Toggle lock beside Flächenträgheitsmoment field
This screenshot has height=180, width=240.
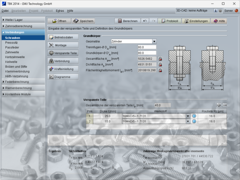pyautogui.click(x=160, y=70)
